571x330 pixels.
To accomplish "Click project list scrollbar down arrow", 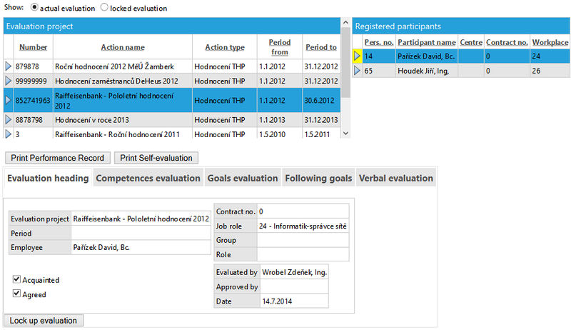I will (346, 134).
